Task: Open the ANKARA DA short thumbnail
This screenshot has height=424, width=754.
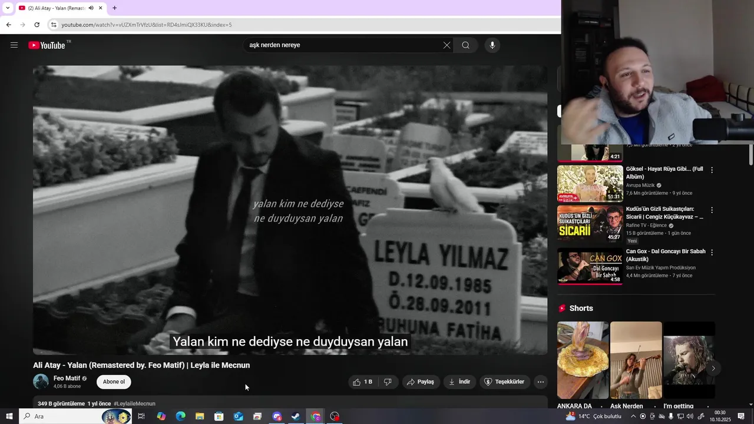Action: (583, 360)
